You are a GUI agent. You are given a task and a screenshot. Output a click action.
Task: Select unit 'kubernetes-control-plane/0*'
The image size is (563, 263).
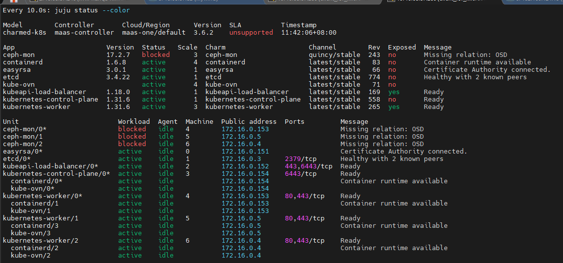point(57,173)
